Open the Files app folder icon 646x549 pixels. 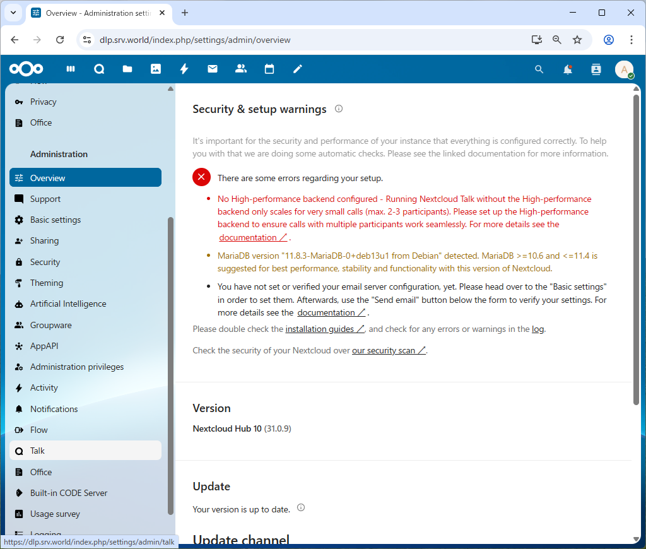(127, 69)
